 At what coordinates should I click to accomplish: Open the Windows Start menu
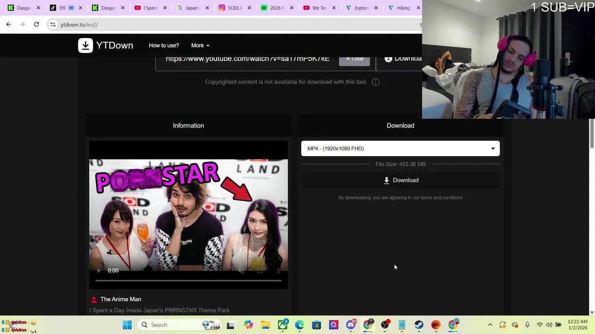pos(127,325)
